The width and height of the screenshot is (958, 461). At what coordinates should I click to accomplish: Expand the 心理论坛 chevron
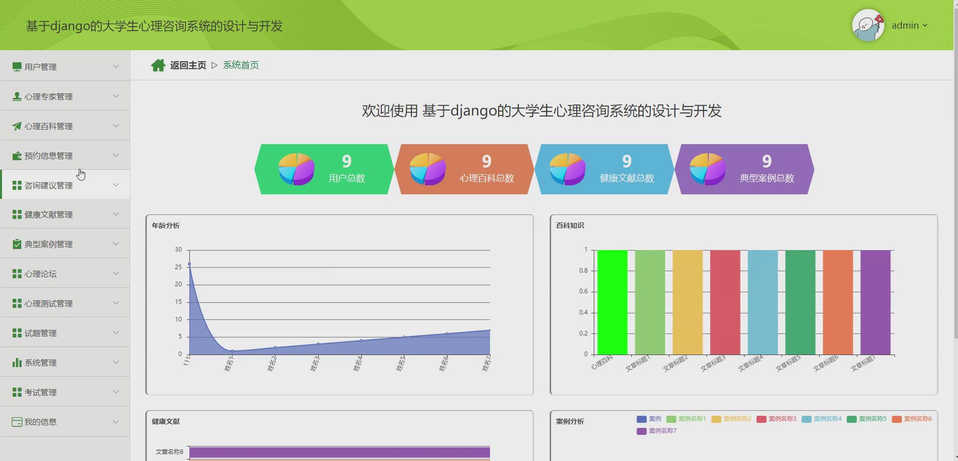pyautogui.click(x=116, y=273)
